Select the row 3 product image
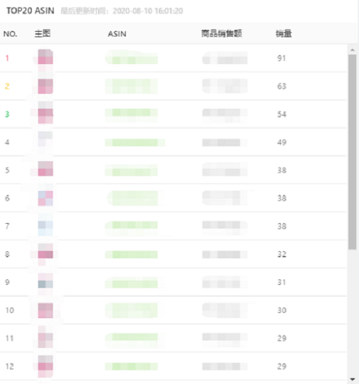Screen dimensions: 359x384 45,114
